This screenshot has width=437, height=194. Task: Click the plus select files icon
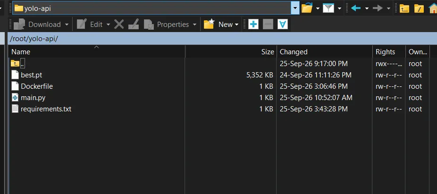[x=253, y=25]
